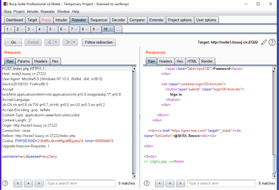The height and width of the screenshot is (190, 279).
Task: Switch to the Sequencer tab
Action: point(99,20)
